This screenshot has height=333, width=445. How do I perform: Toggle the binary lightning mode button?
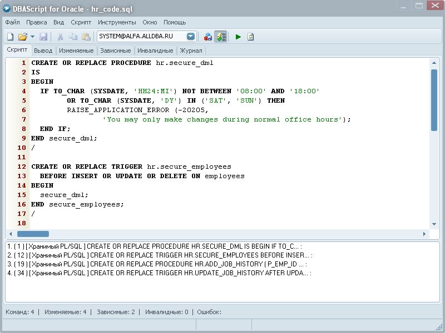tap(220, 37)
